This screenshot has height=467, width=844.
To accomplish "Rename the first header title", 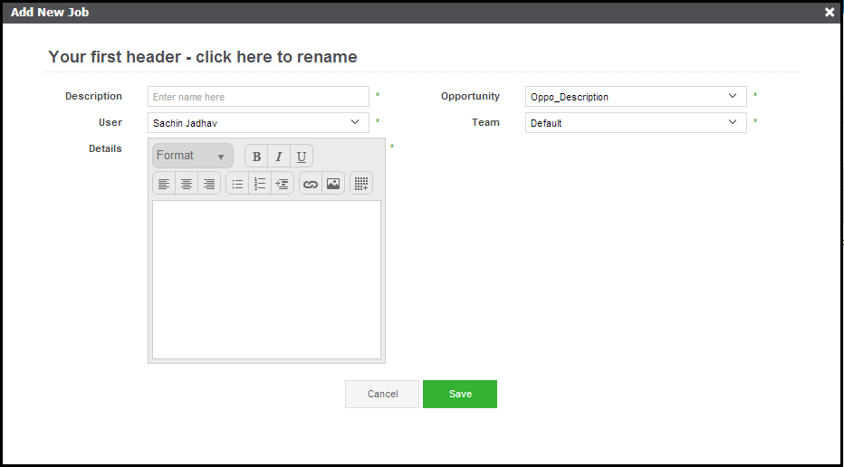I will 203,56.
